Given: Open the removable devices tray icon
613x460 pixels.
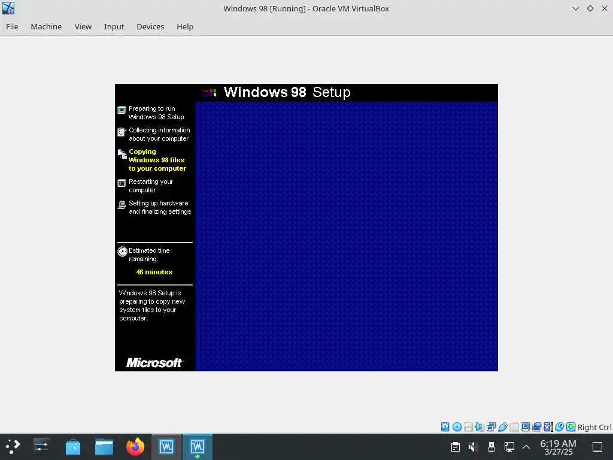Looking at the screenshot, I should 491,447.
